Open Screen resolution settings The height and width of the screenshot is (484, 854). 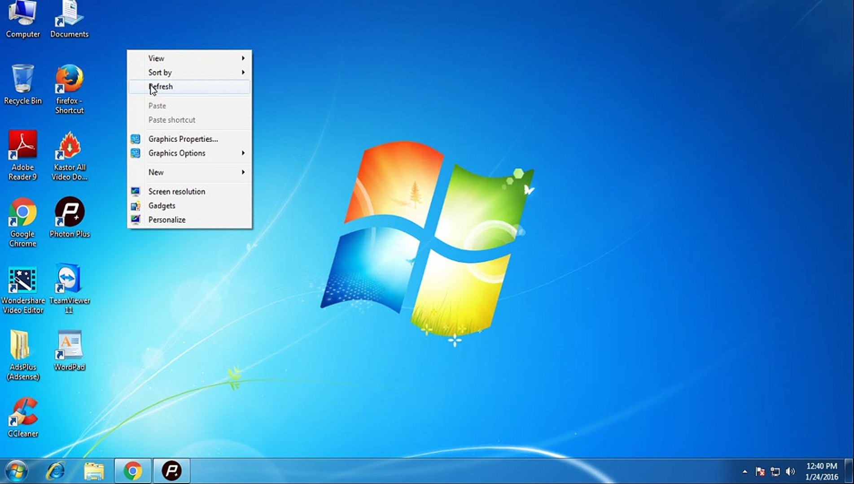pos(189,192)
